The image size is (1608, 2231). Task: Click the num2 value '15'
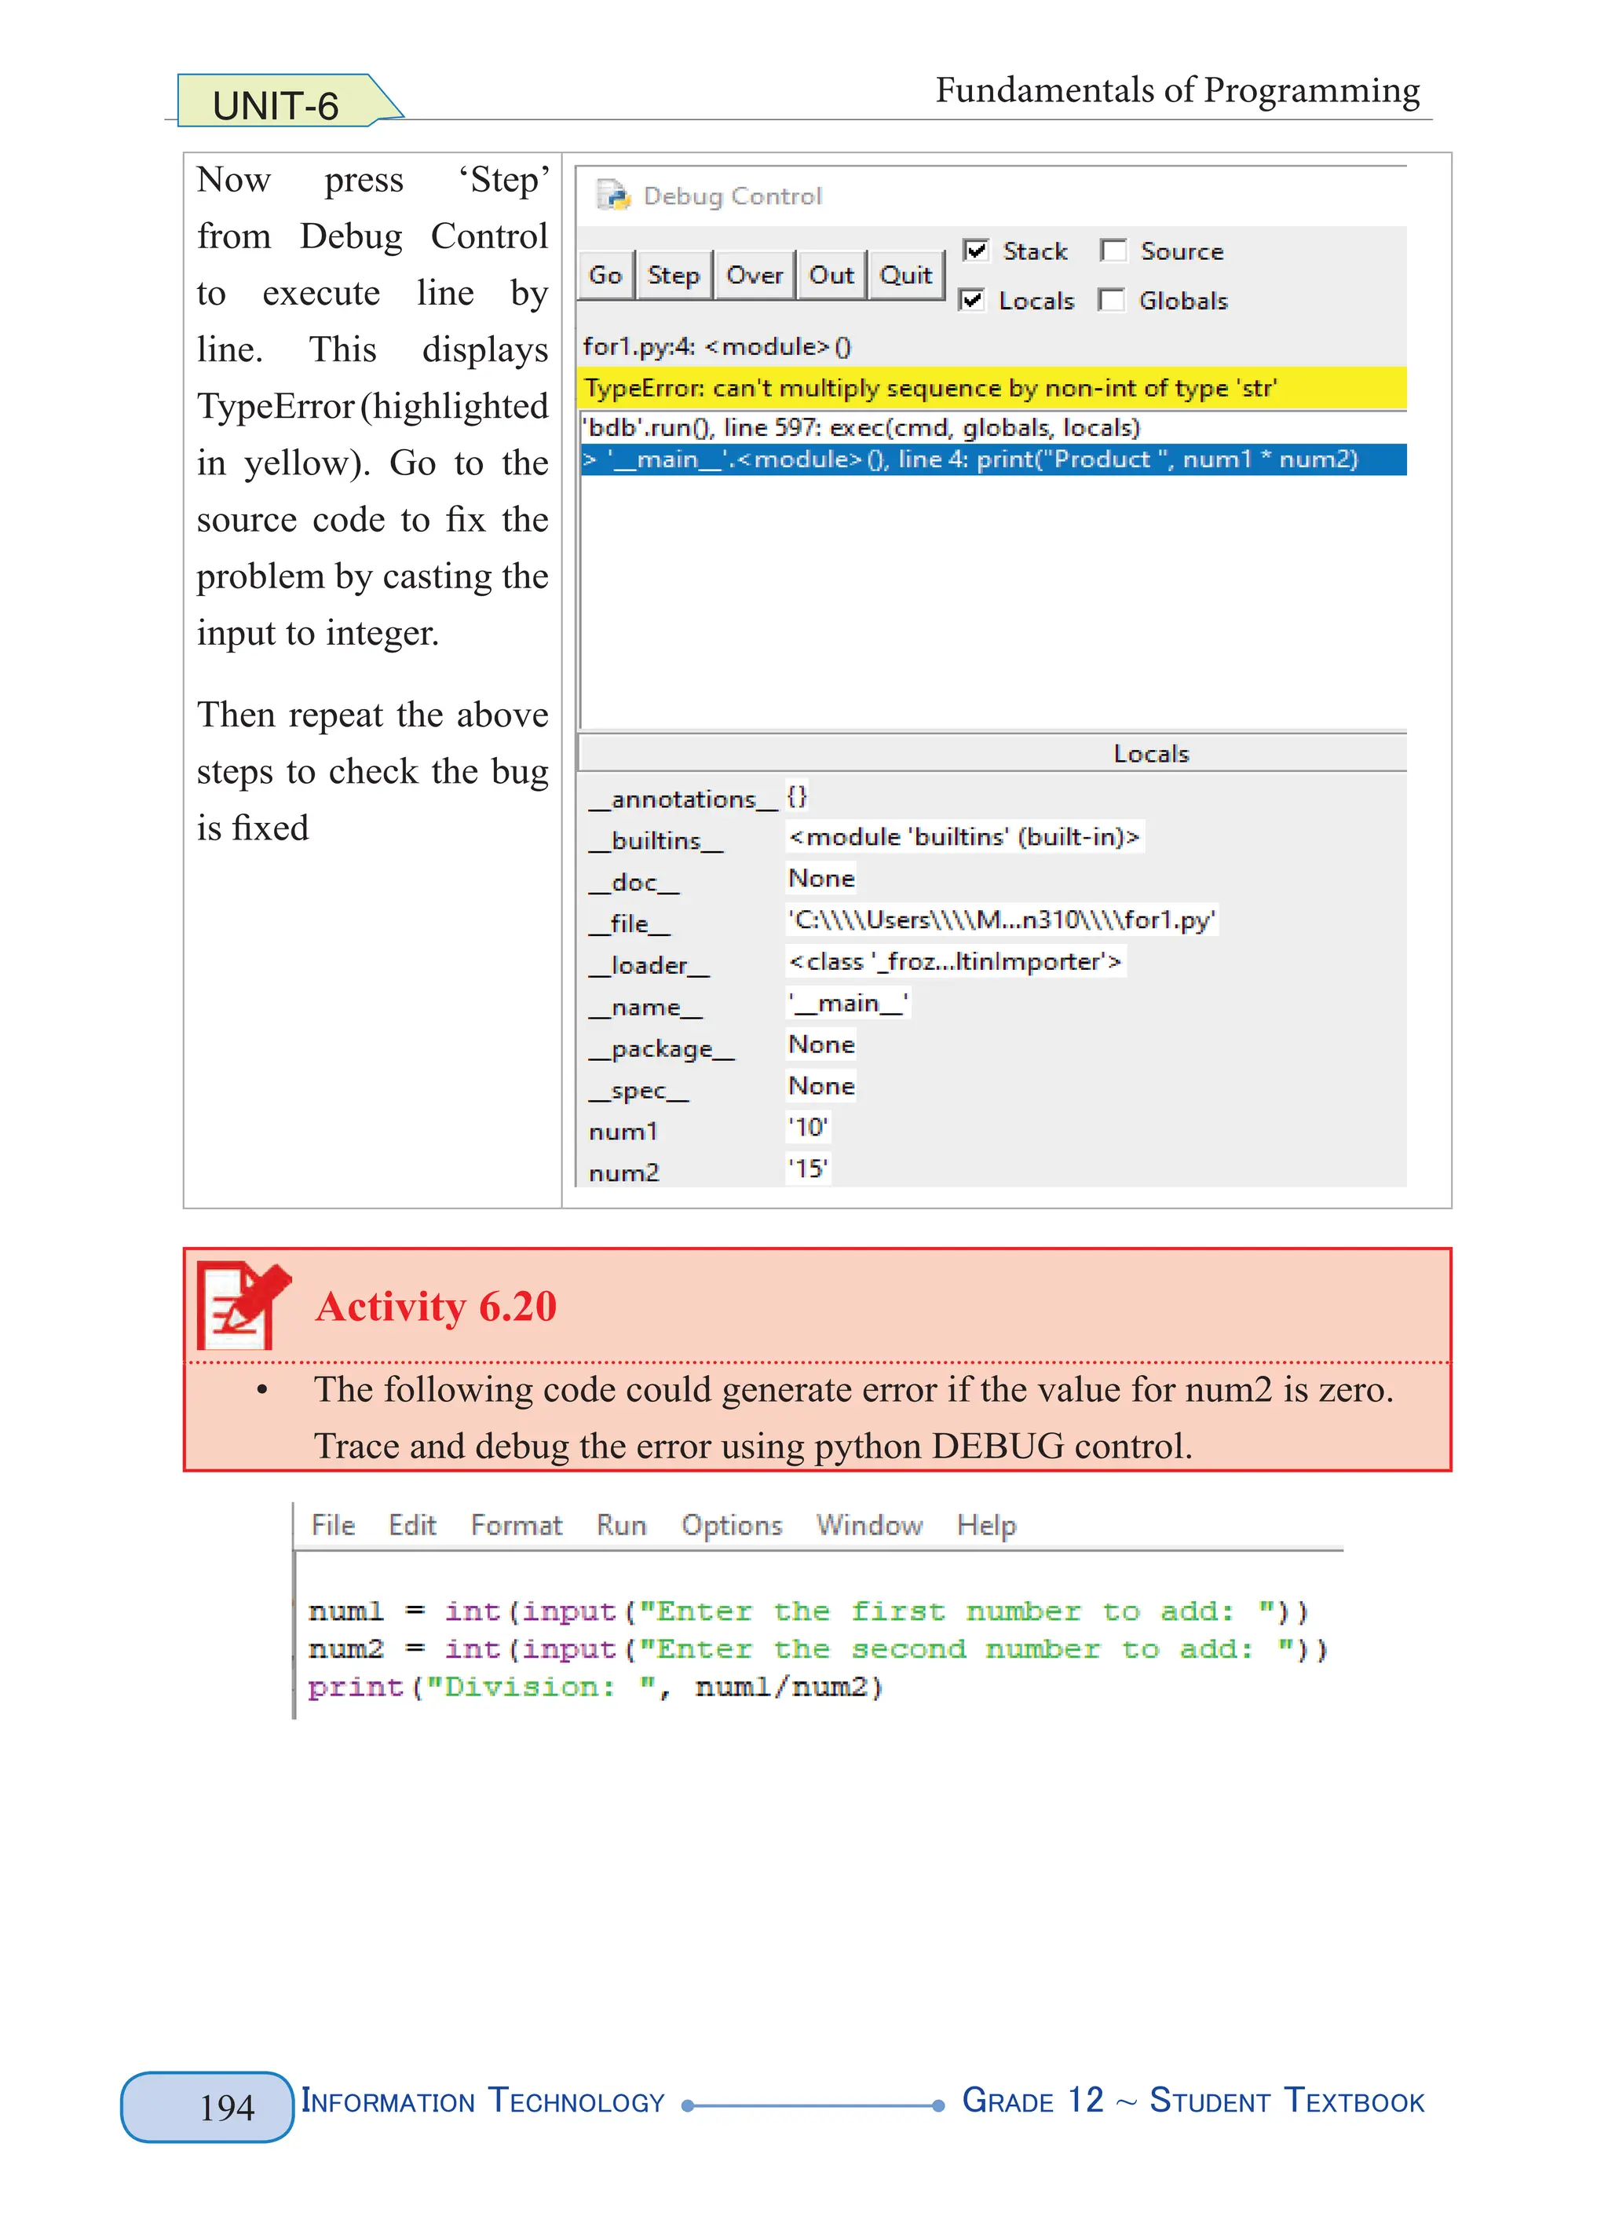tap(809, 1169)
